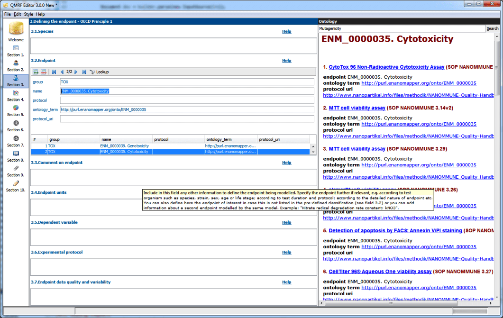Open CytoTox 96 Non-Radioactive Cytotoxicity Assay link

coord(386,67)
